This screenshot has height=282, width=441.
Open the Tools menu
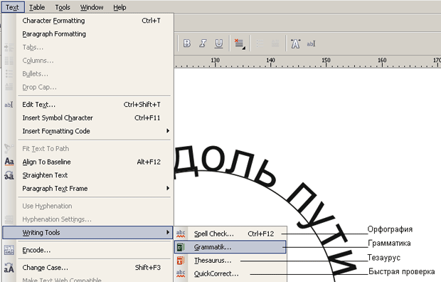63,7
